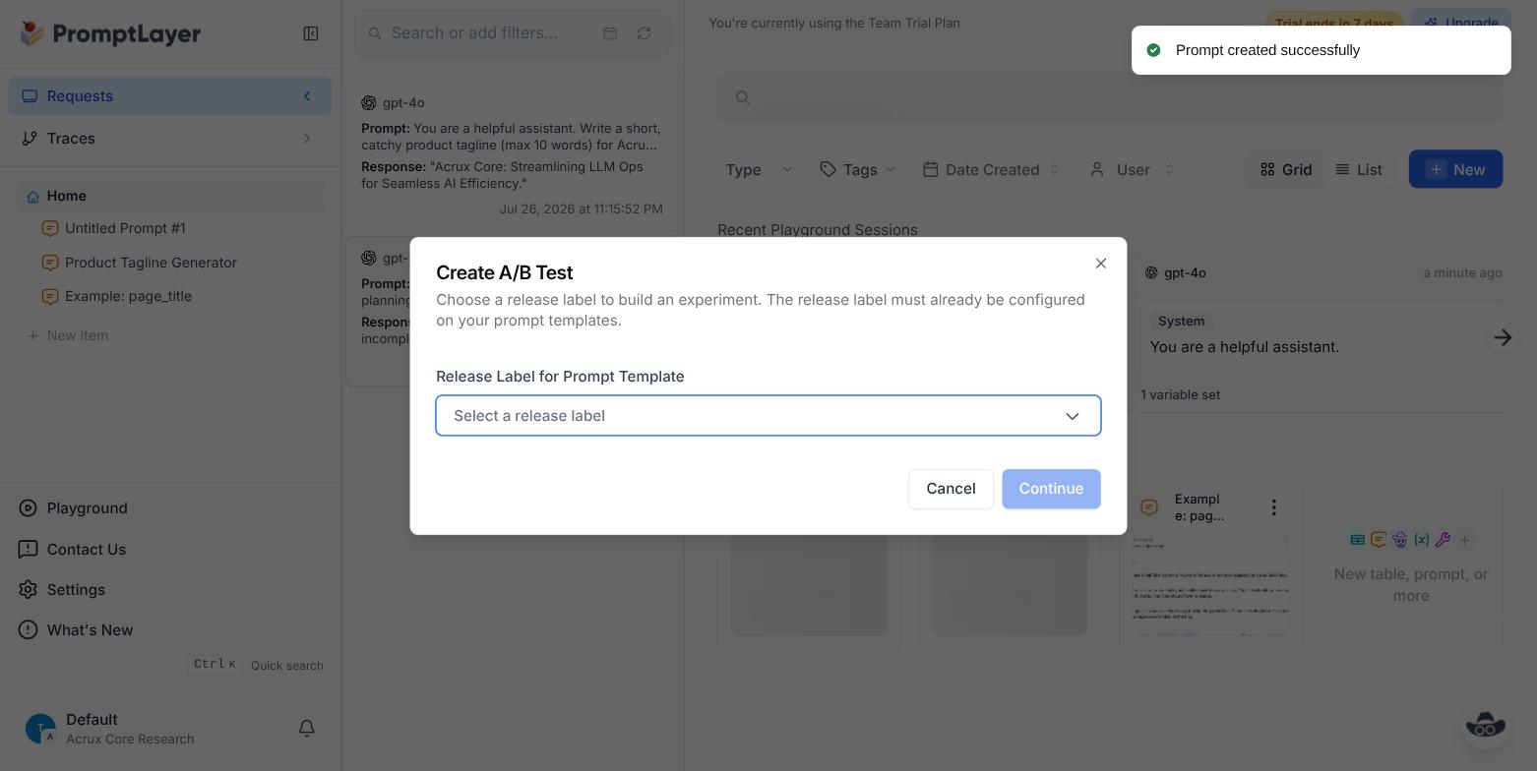1537x771 pixels.
Task: Open the support chat widget icon
Action: (1486, 727)
